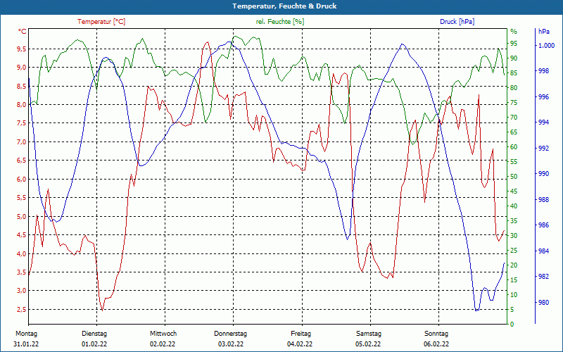Viewport: 563px width, 352px height.
Task: Click the '994' pressure axis value
Action: (543, 122)
